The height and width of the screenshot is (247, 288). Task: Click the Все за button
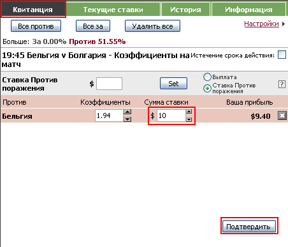coord(93,26)
